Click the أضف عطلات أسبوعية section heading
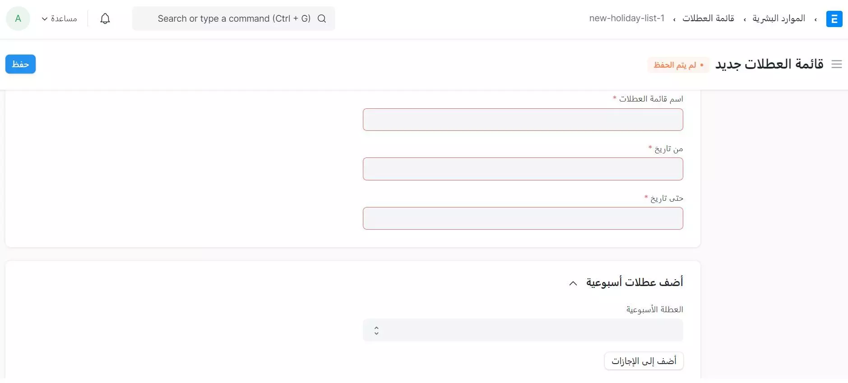Viewport: 848px width, 383px height. click(635, 282)
